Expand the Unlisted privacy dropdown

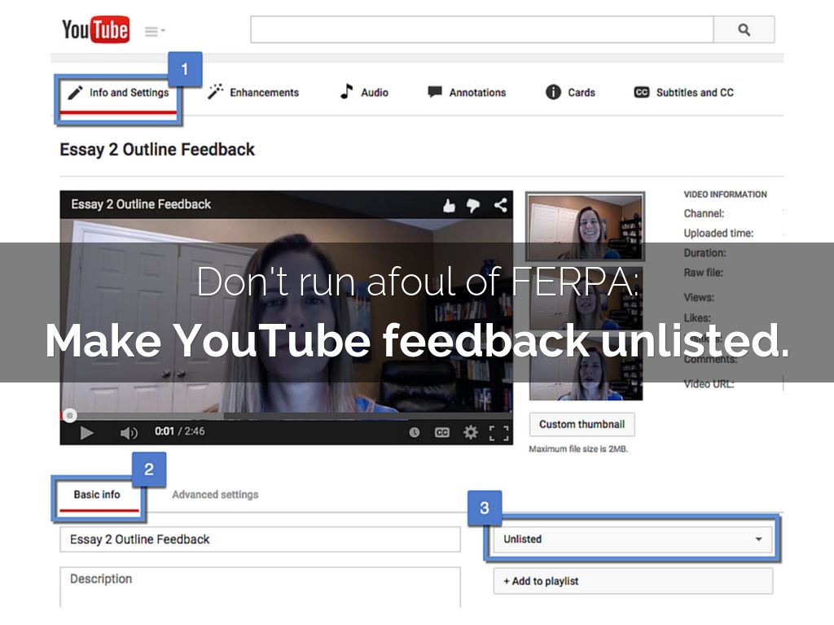pyautogui.click(x=632, y=539)
